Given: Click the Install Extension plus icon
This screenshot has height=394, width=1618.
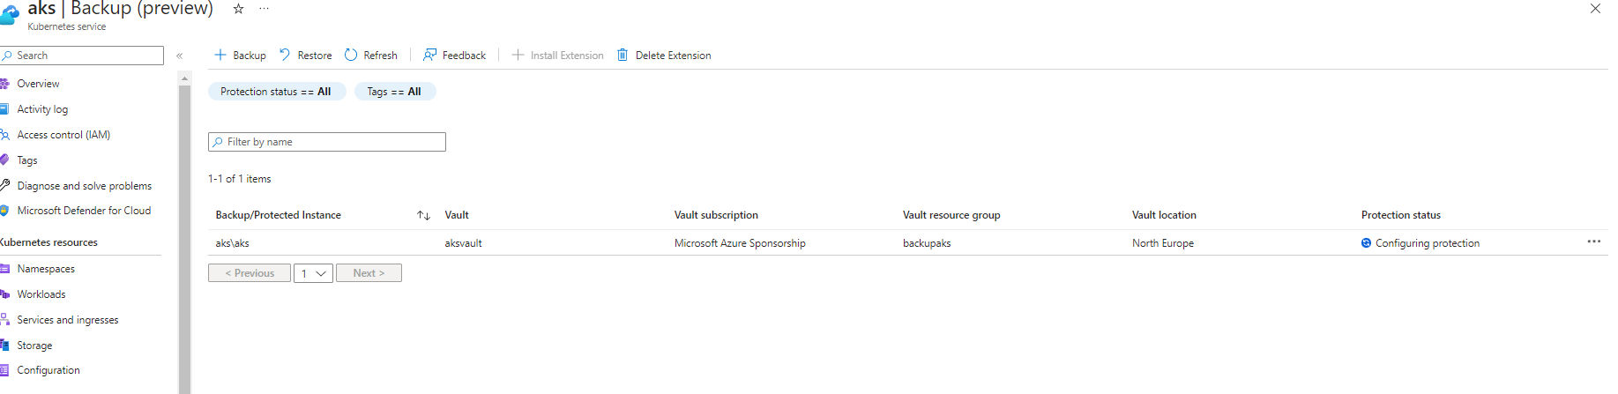Looking at the screenshot, I should click(x=518, y=55).
